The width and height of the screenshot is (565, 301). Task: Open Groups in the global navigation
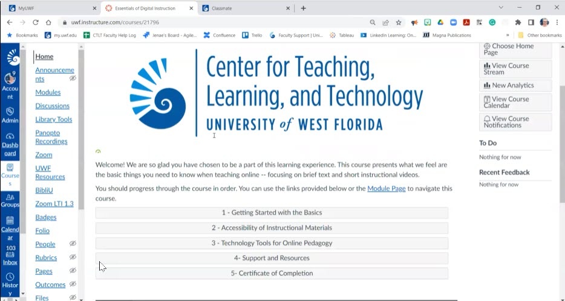point(10,200)
